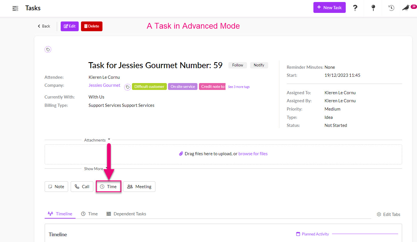Screen dimensions: 417x242
Task: Select the Time tab beside Timeline
Action: (x=90, y=214)
